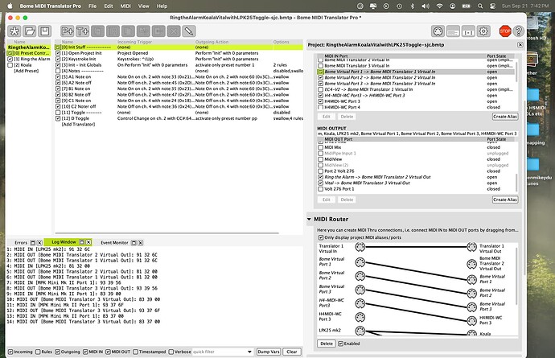Click the New Project asterisk toolbar icon
555x358 pixels.
click(14, 31)
